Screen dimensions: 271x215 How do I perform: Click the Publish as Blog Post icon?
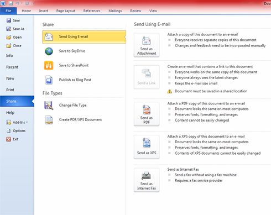(49, 80)
